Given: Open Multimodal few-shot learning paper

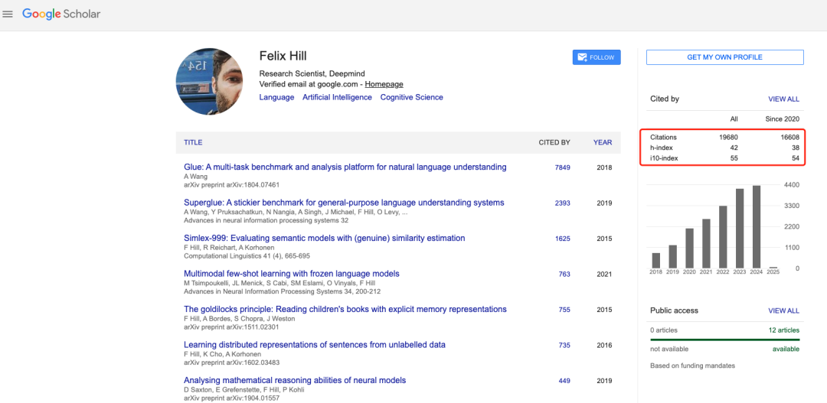Looking at the screenshot, I should pos(292,274).
